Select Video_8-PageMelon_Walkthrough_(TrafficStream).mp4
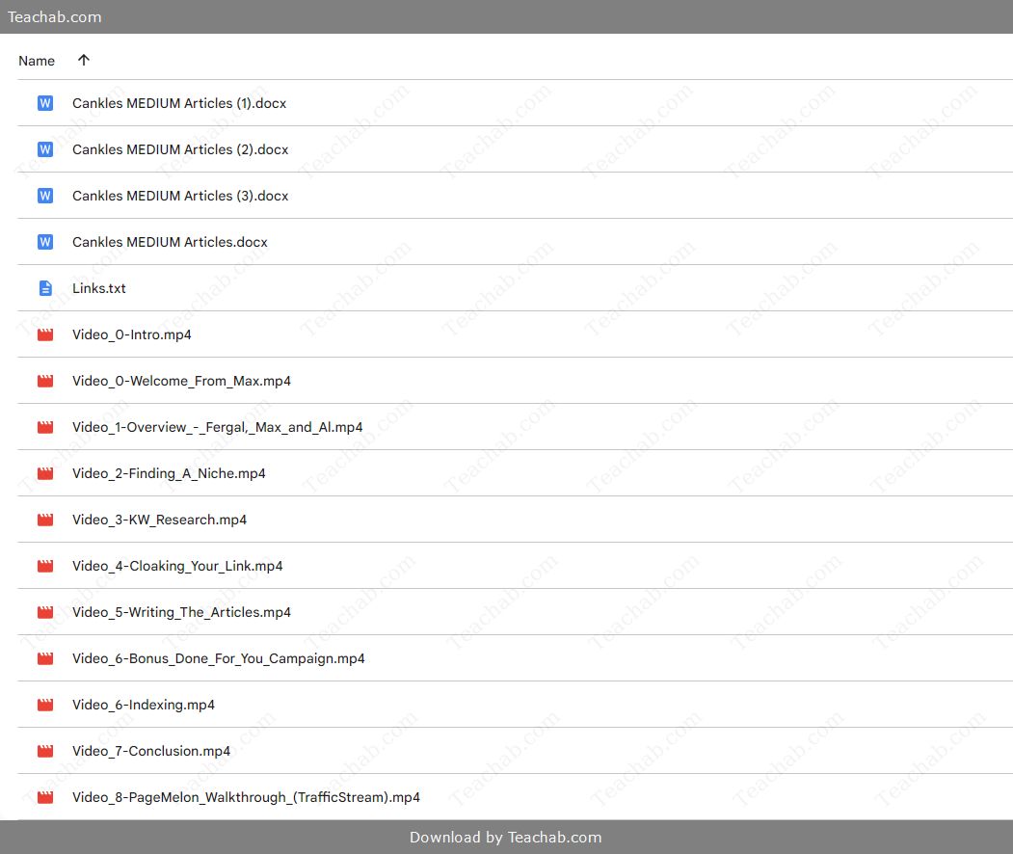The width and height of the screenshot is (1013, 854). click(x=246, y=797)
